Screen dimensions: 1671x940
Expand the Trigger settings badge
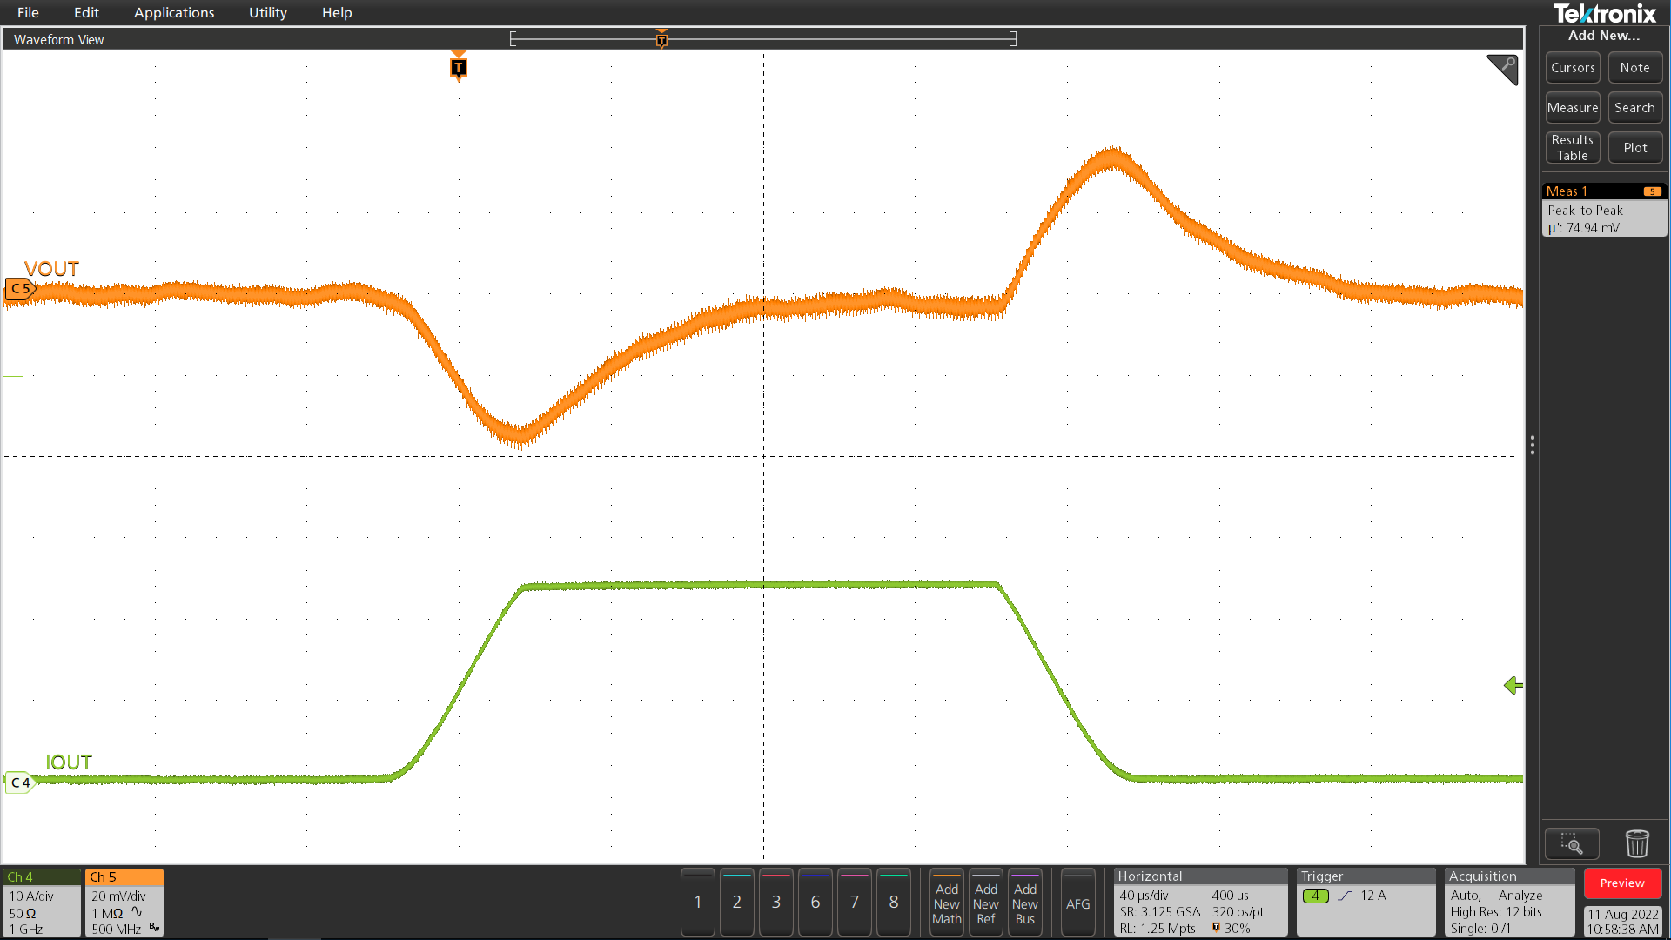point(1365,903)
